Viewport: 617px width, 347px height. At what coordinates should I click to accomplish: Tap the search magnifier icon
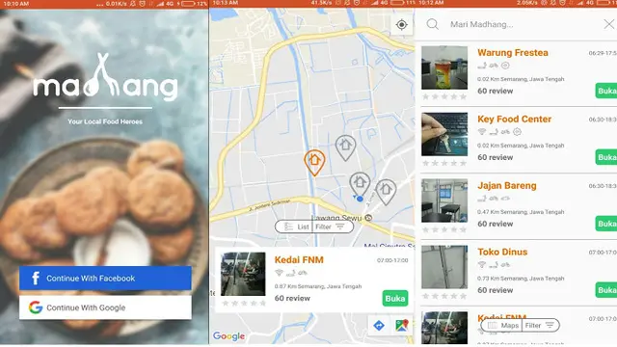tap(433, 24)
